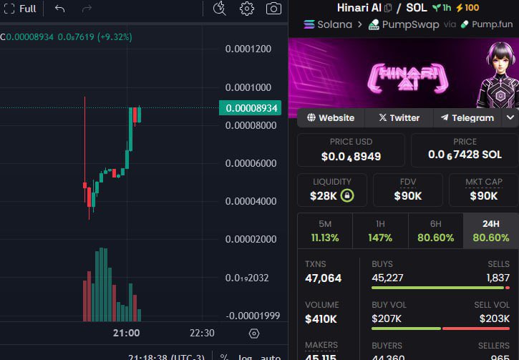Image resolution: width=519 pixels, height=360 pixels.
Task: Click the SELL VOL value $203K
Action: pyautogui.click(x=495, y=318)
